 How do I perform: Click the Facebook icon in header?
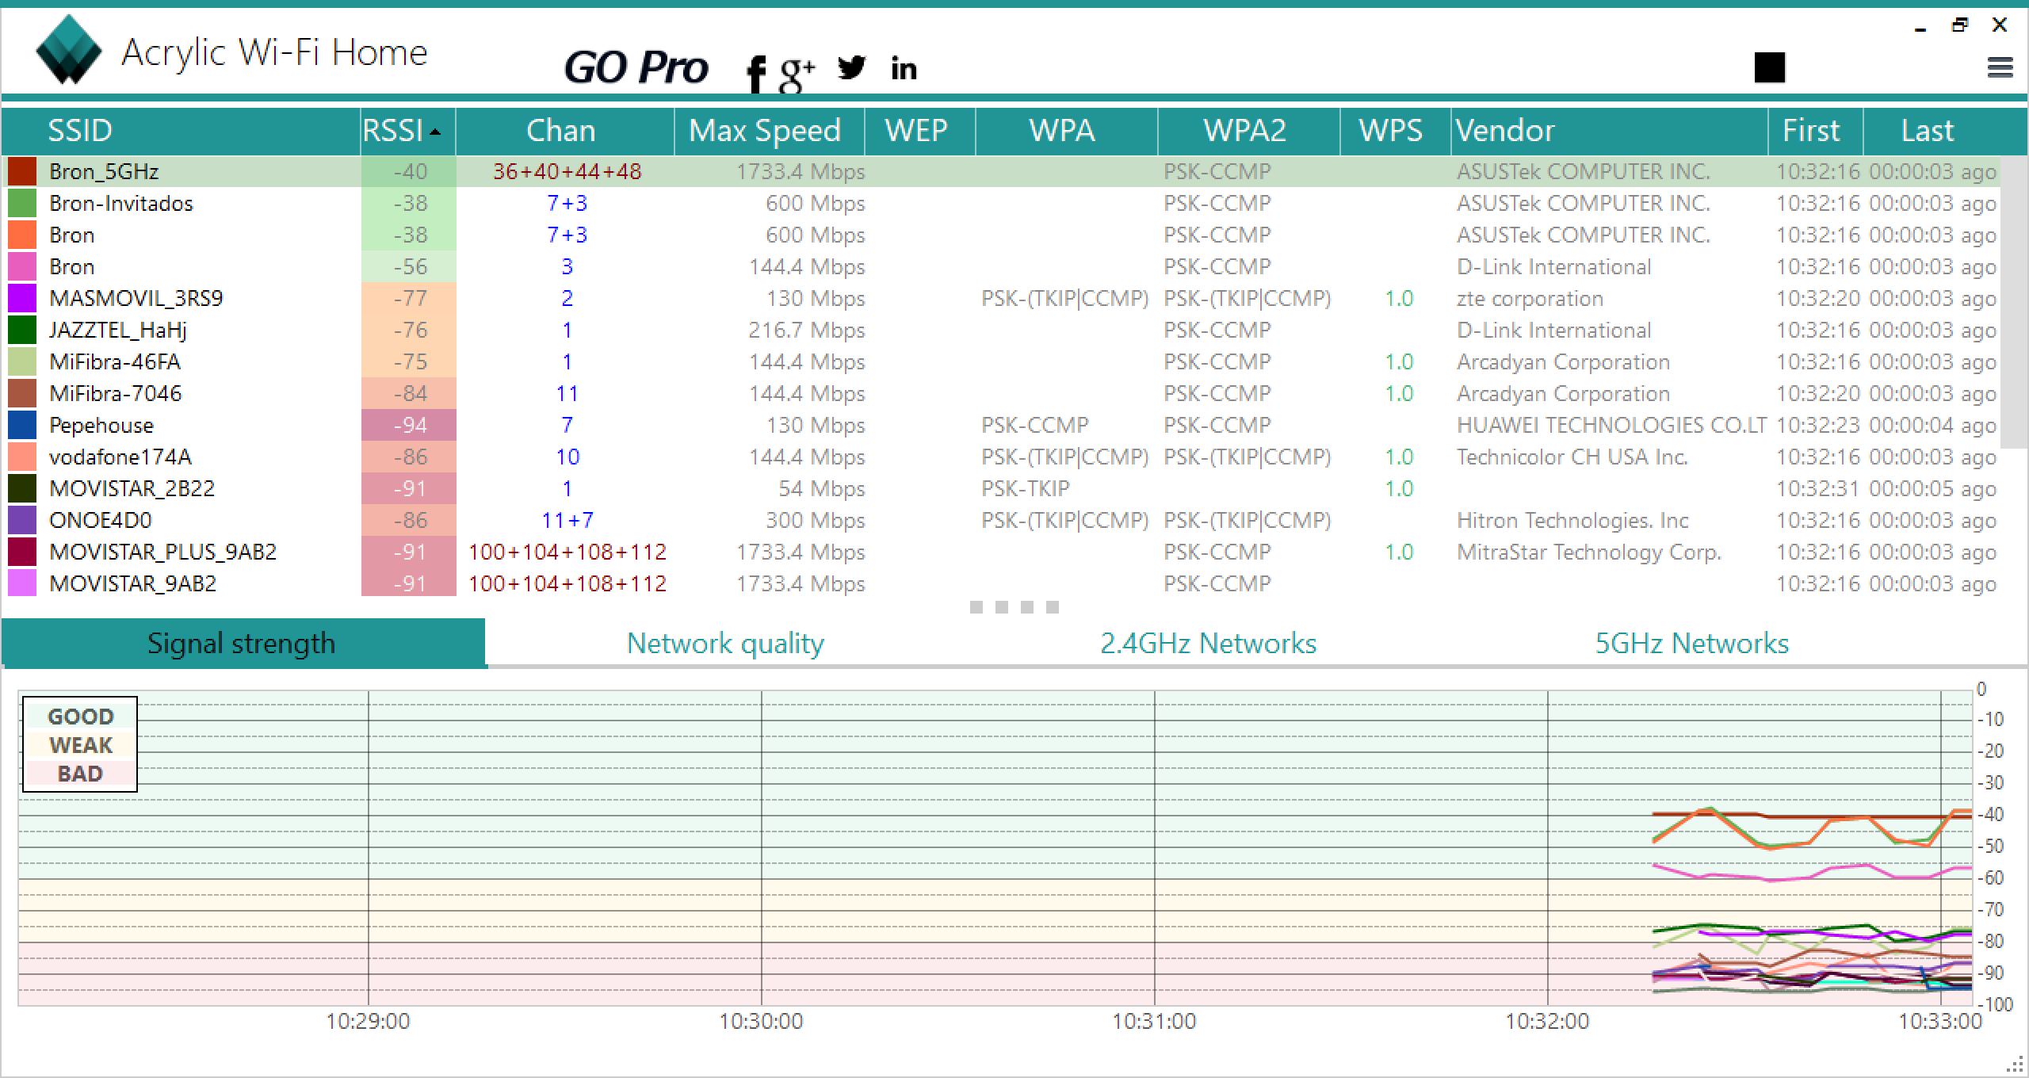coord(756,73)
